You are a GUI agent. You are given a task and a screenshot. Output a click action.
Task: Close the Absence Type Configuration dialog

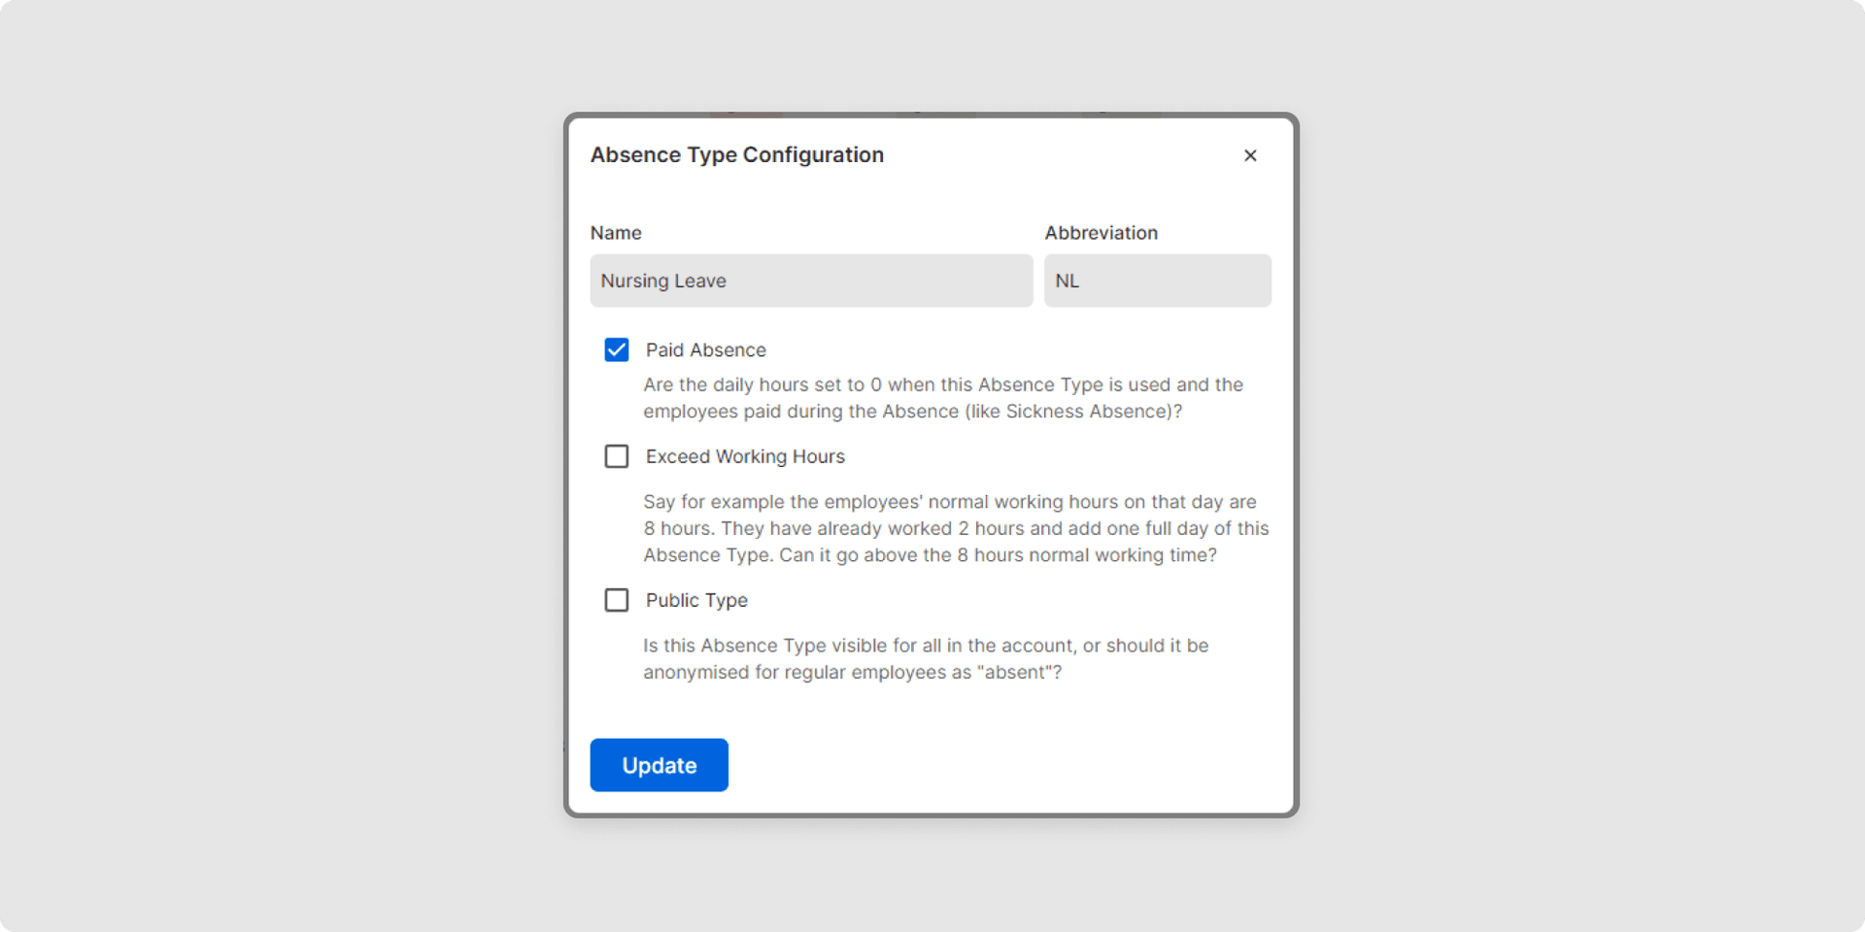[1250, 155]
